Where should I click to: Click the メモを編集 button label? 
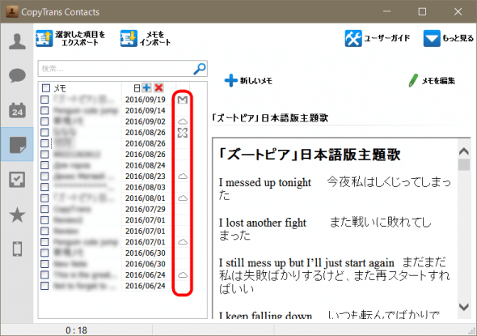click(438, 81)
